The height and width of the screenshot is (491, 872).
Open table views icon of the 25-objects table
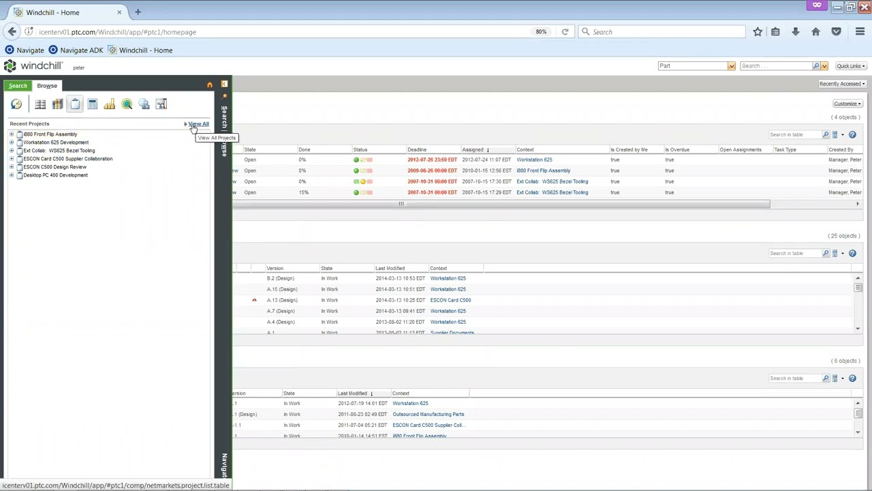(837, 254)
